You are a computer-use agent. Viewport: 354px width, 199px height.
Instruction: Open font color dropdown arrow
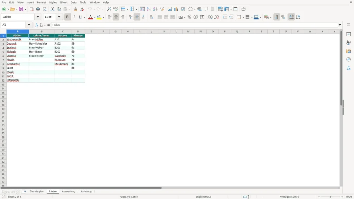click(x=95, y=17)
